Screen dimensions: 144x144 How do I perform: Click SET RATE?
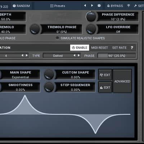(x=119, y=48)
